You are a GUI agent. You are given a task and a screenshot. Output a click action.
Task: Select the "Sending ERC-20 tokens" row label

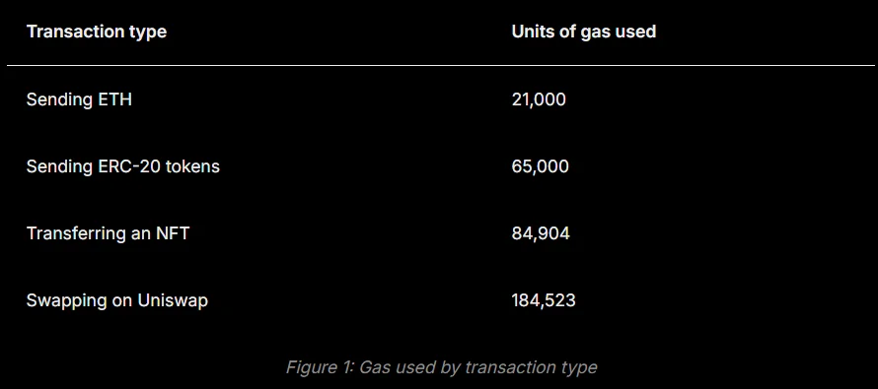coord(122,166)
